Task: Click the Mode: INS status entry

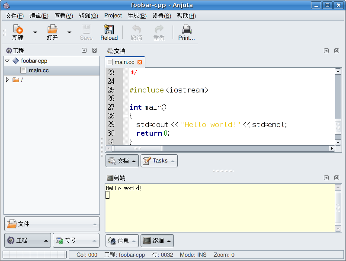Action: 193,255
